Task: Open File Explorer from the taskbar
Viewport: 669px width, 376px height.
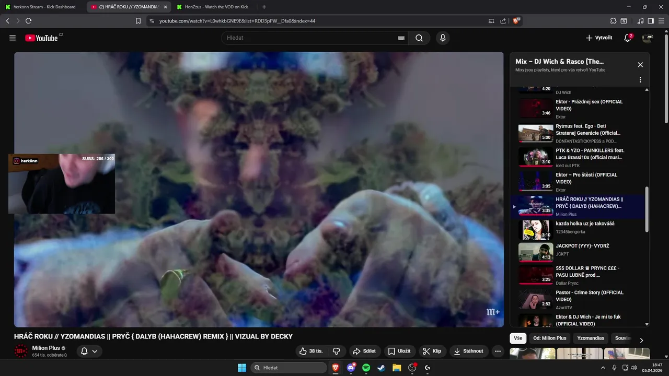Action: pyautogui.click(x=397, y=368)
